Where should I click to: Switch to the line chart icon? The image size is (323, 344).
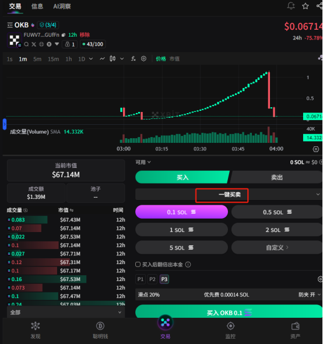(x=102, y=59)
